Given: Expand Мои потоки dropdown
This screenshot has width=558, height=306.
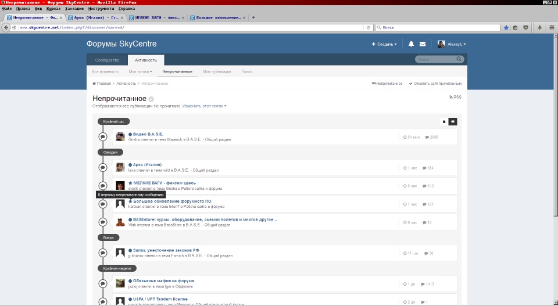Looking at the screenshot, I should coord(140,71).
